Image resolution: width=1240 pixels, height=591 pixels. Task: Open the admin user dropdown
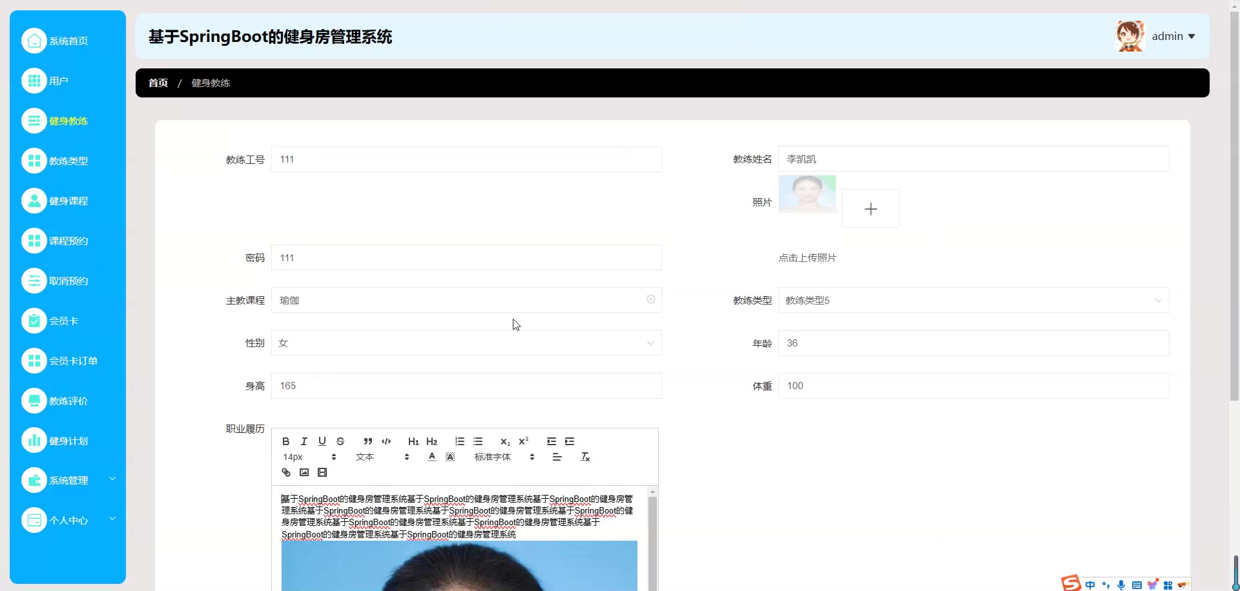pyautogui.click(x=1173, y=36)
